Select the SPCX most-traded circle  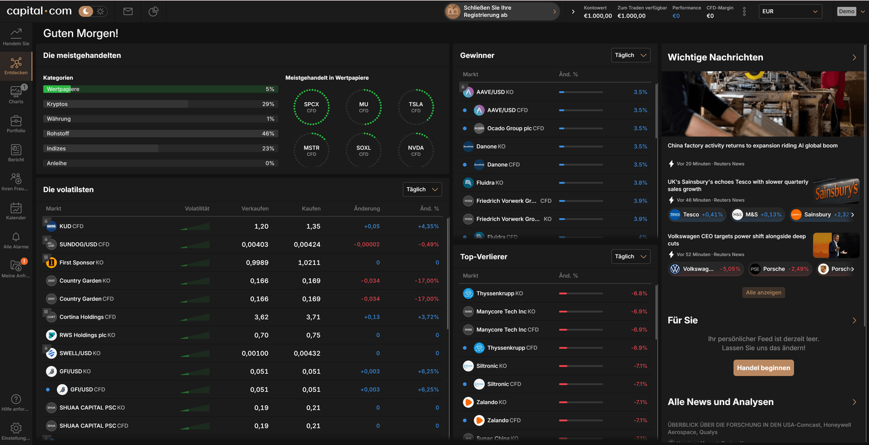click(x=311, y=107)
